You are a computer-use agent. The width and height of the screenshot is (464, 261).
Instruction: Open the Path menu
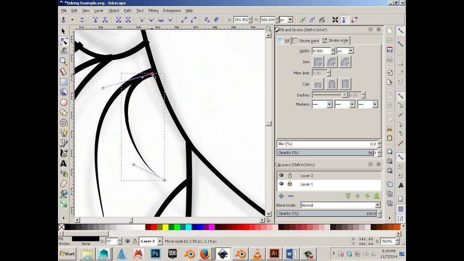tap(127, 11)
